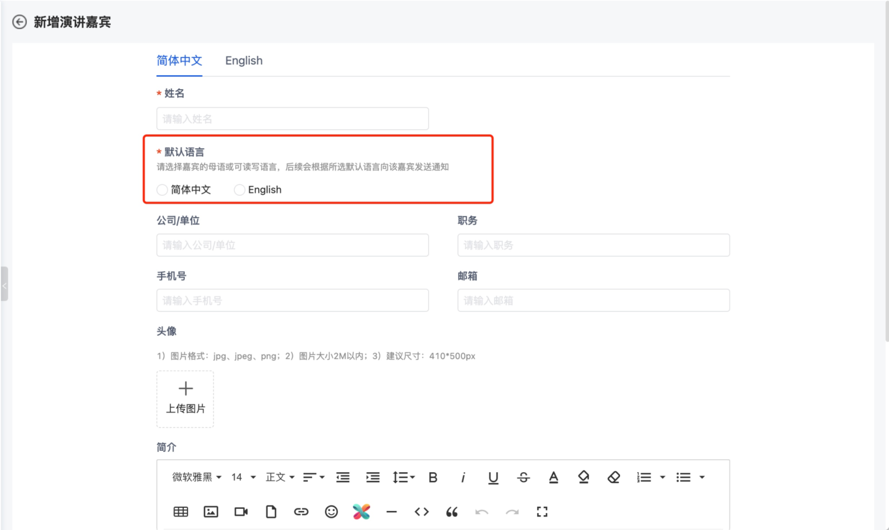Click the 上传图片 upload button
The height and width of the screenshot is (530, 889).
click(185, 399)
